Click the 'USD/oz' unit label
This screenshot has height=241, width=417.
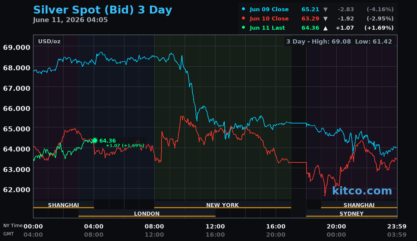click(x=49, y=42)
